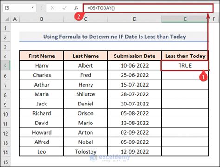Select the date cell 13-08-2022
Viewport: 220px width, 167px height.
pyautogui.click(x=135, y=123)
